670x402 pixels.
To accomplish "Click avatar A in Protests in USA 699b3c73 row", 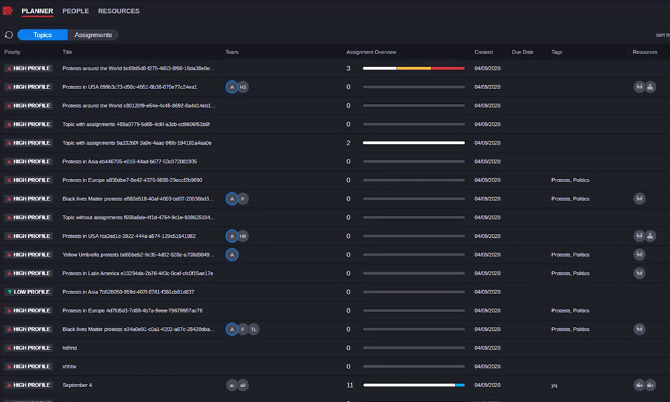I will click(232, 87).
